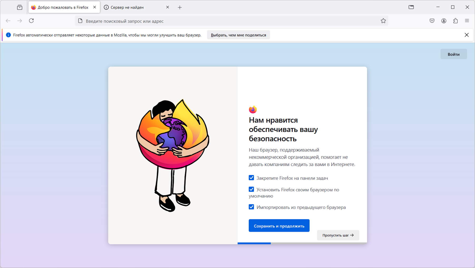This screenshot has width=475, height=268.
Task: Uncheck 'Импортировать из предыдущего браузера'
Action: [x=251, y=207]
